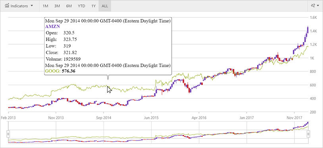
Task: Select the YTD time range
Action: (x=81, y=6)
